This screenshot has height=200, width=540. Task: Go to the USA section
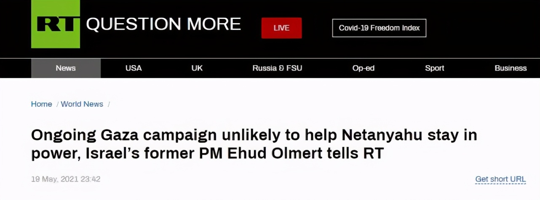(134, 68)
